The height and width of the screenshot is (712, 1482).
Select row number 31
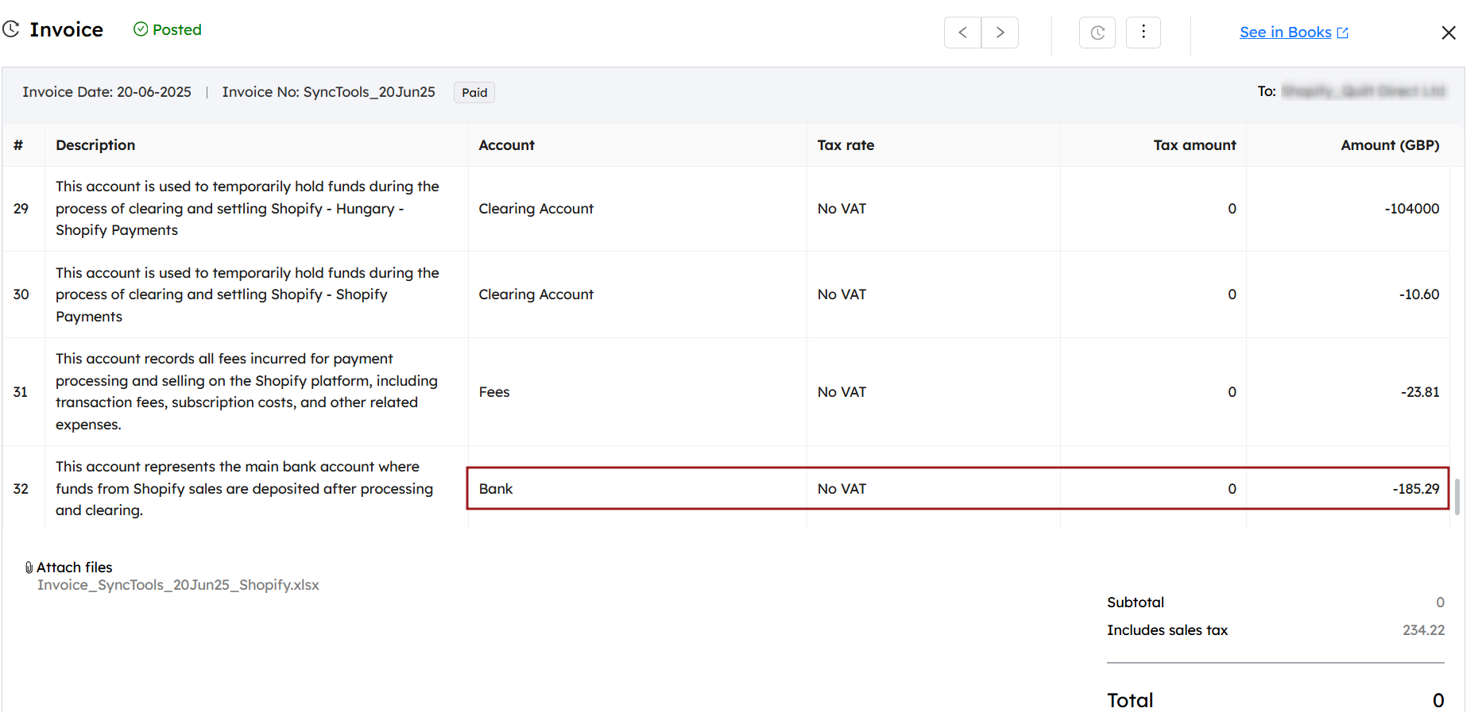[21, 392]
